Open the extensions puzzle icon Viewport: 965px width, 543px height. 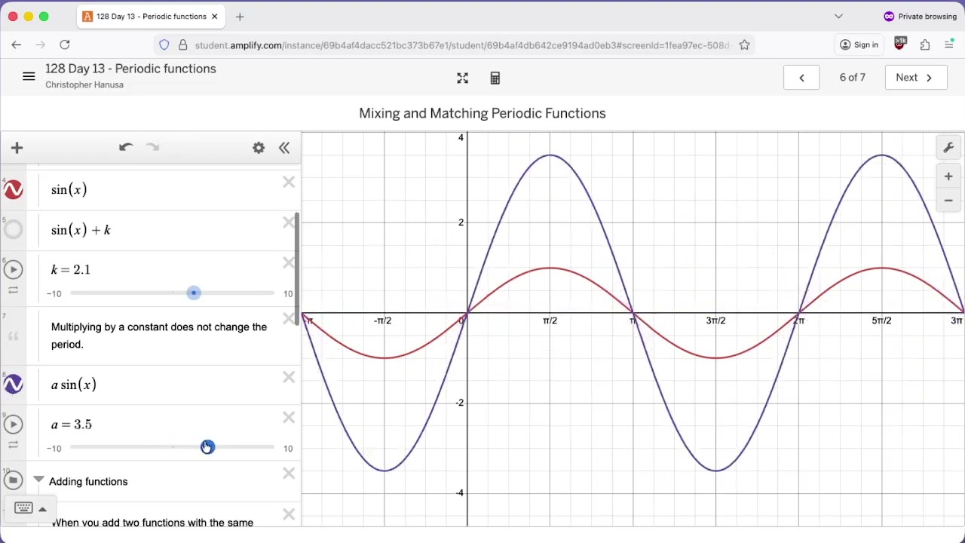(925, 44)
